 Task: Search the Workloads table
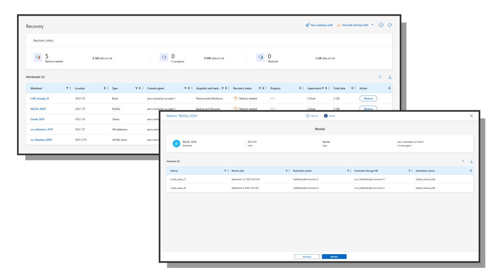click(x=380, y=77)
